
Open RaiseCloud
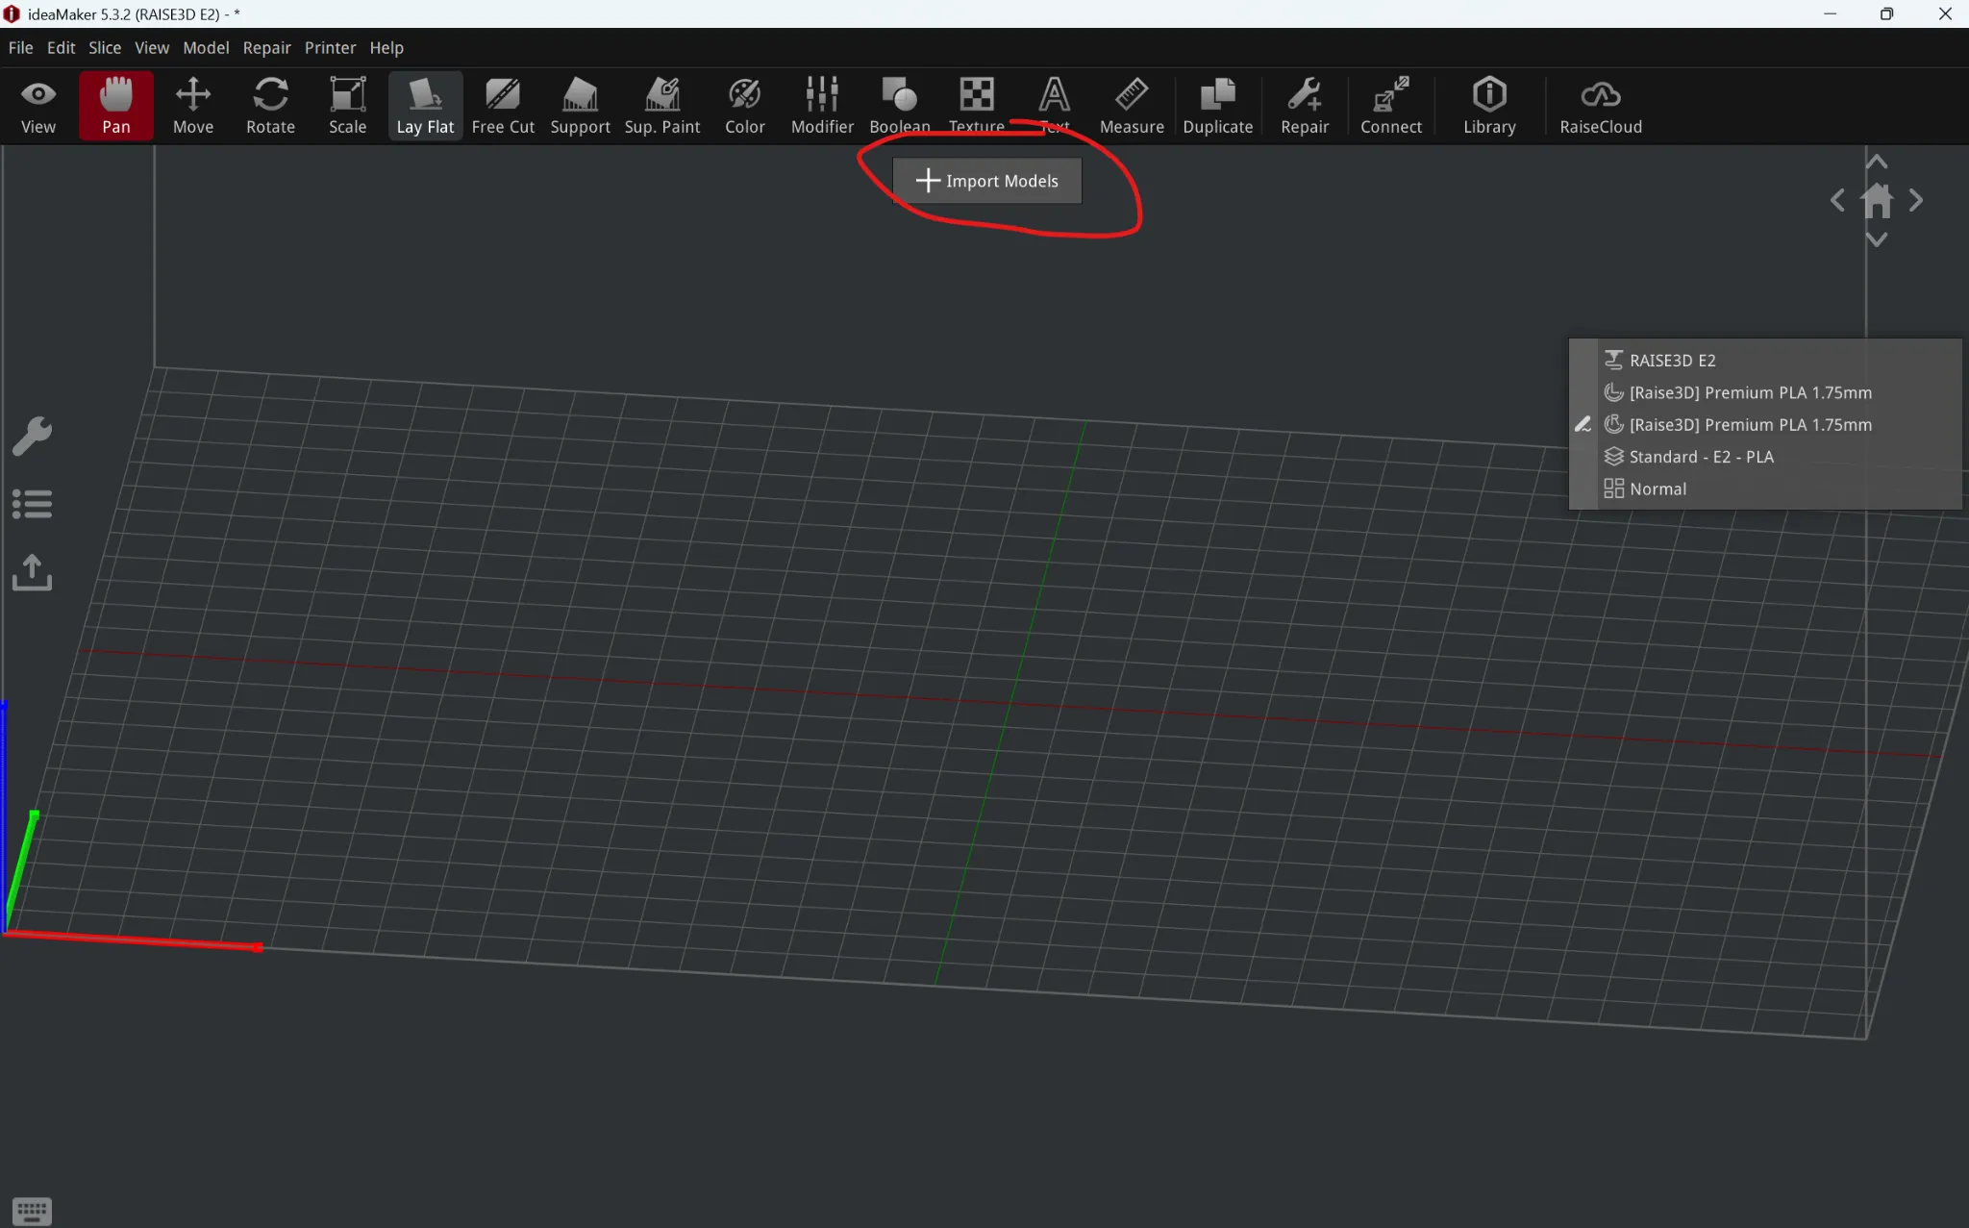click(x=1601, y=106)
